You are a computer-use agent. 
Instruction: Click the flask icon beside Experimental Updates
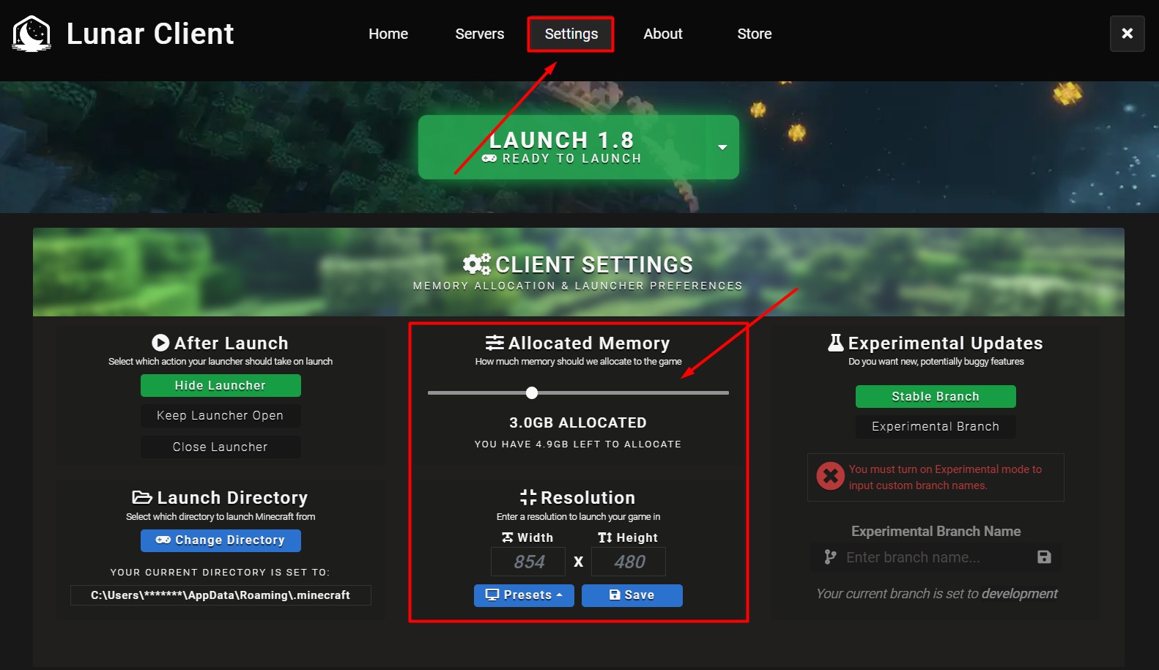coord(836,343)
